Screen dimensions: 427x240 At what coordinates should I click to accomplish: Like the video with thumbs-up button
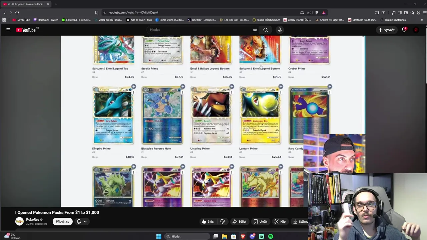click(208, 222)
